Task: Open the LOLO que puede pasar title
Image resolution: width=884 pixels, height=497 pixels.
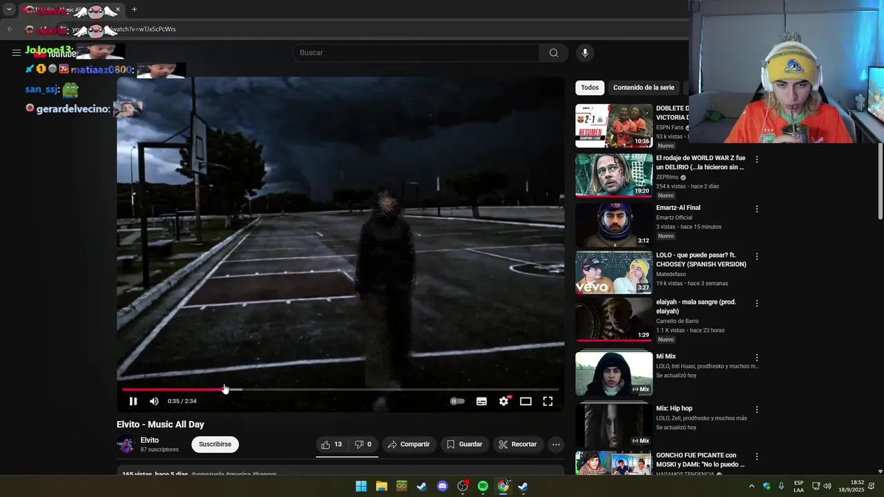Action: [701, 260]
